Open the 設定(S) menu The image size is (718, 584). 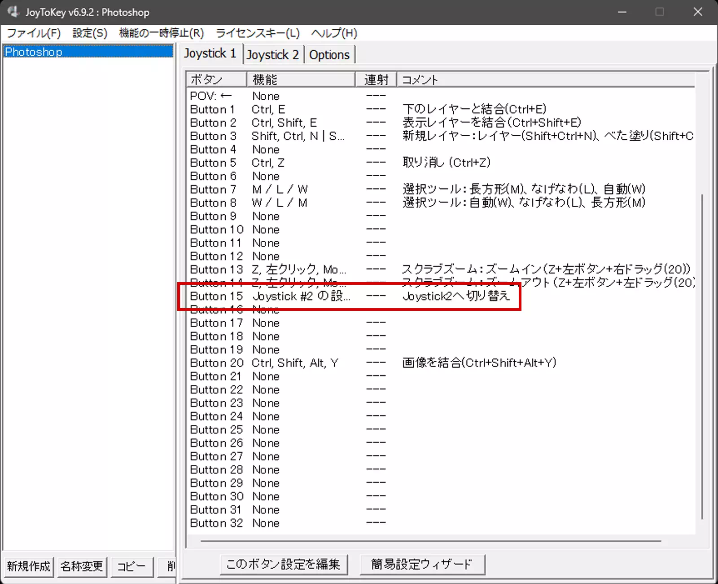[x=90, y=33]
